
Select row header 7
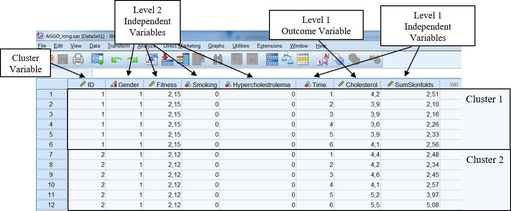pyautogui.click(x=52, y=155)
